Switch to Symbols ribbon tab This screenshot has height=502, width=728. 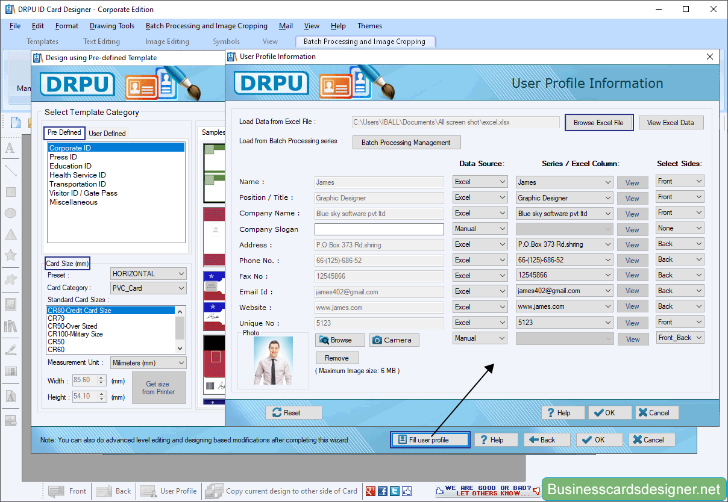pyautogui.click(x=226, y=42)
